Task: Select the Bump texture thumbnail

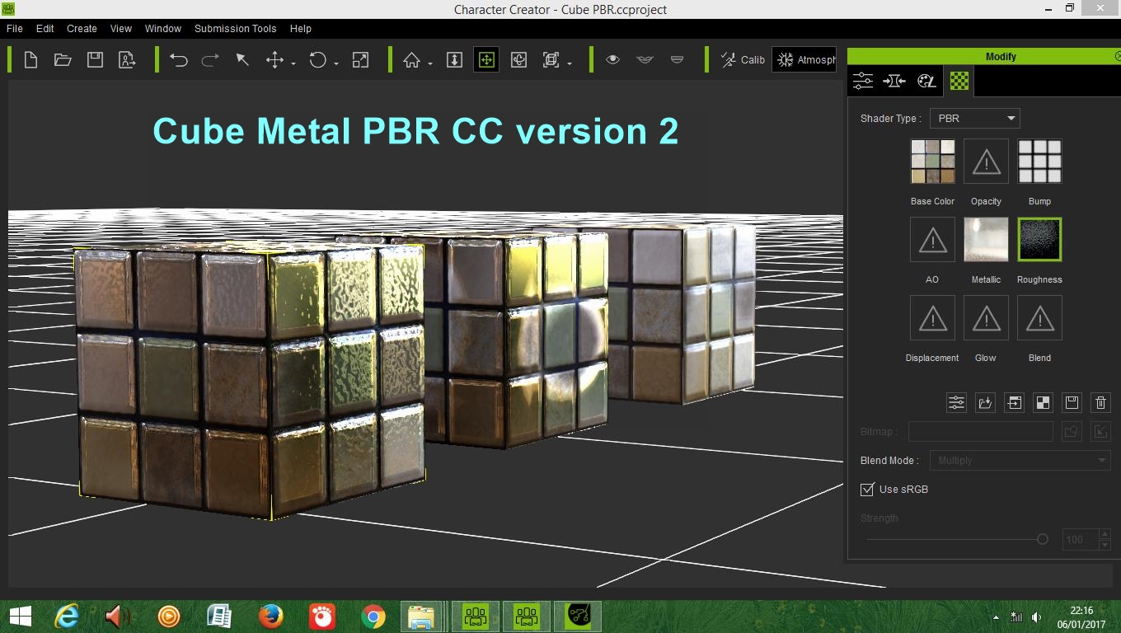Action: 1039,162
